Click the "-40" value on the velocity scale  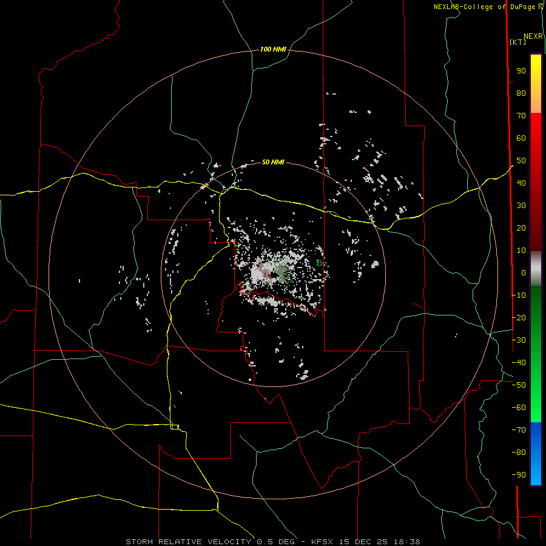519,363
